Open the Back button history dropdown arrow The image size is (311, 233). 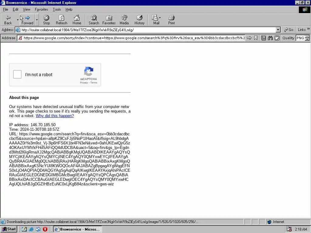pyautogui.click(x=17, y=20)
